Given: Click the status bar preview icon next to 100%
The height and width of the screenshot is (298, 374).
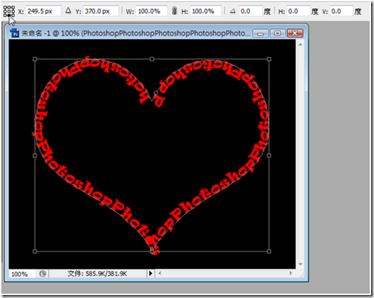Looking at the screenshot, I should 42,274.
